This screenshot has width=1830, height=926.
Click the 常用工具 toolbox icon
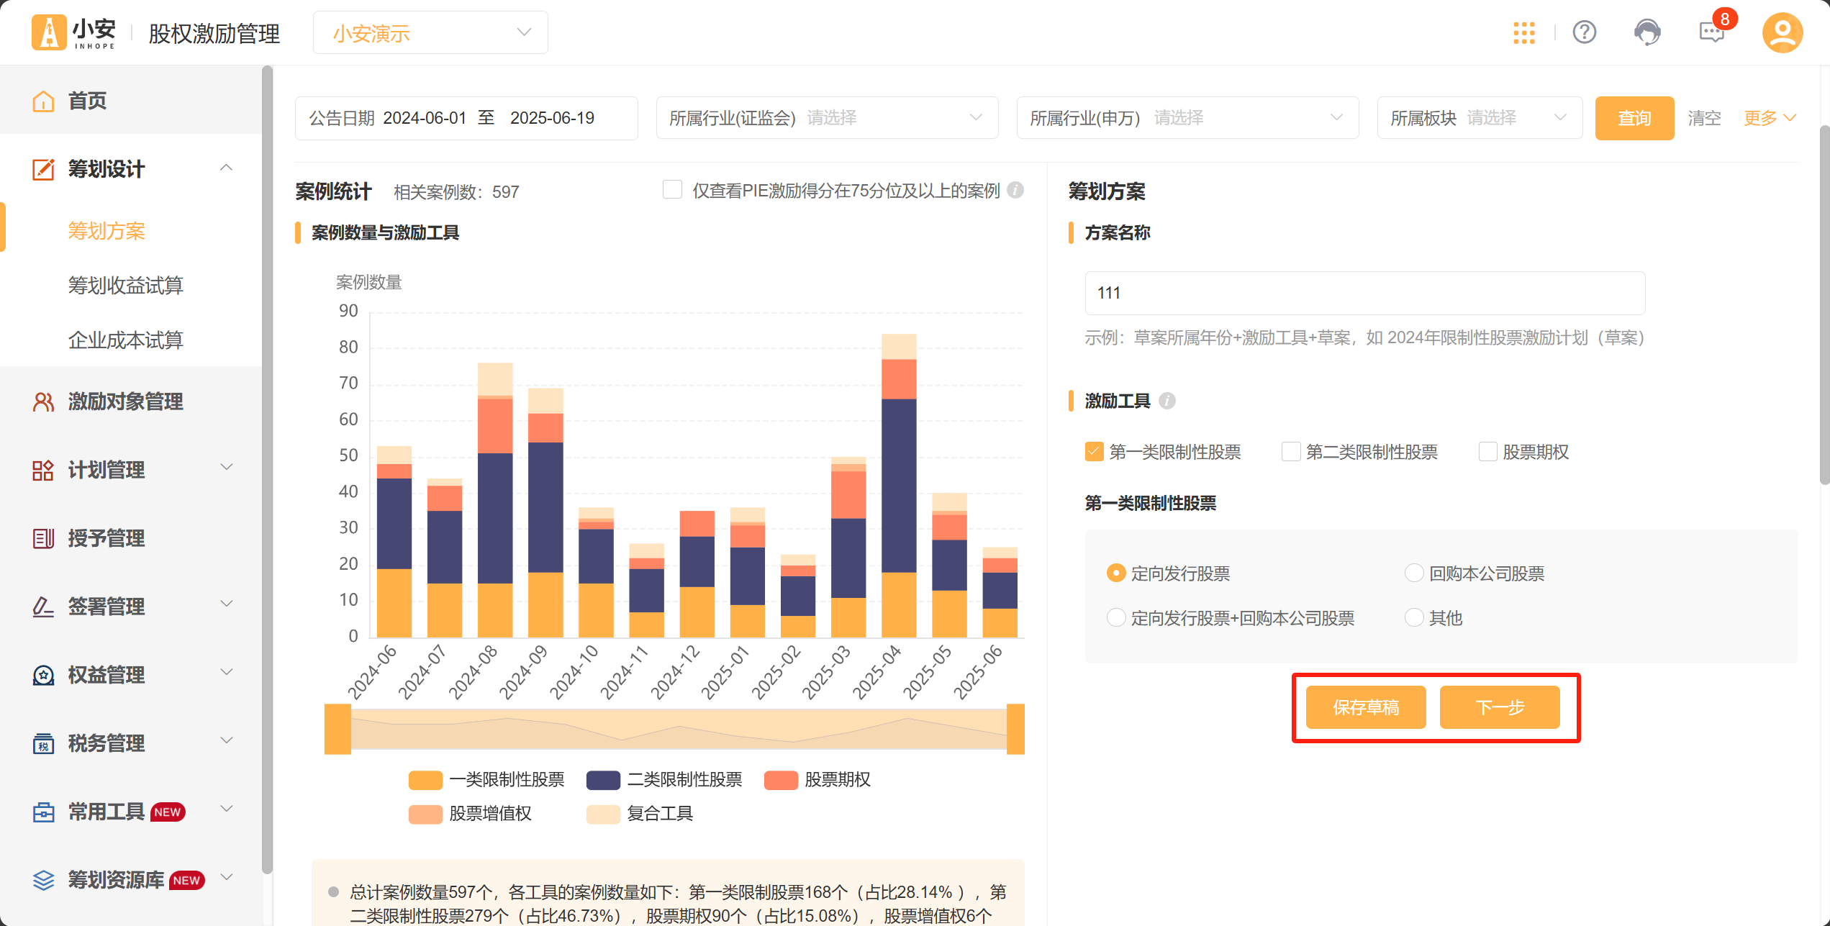tap(43, 812)
